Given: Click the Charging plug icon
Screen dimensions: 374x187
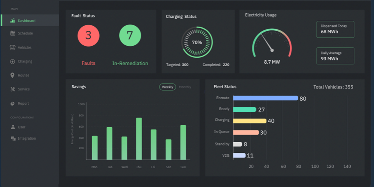Looking at the screenshot, I should click(x=13, y=62).
